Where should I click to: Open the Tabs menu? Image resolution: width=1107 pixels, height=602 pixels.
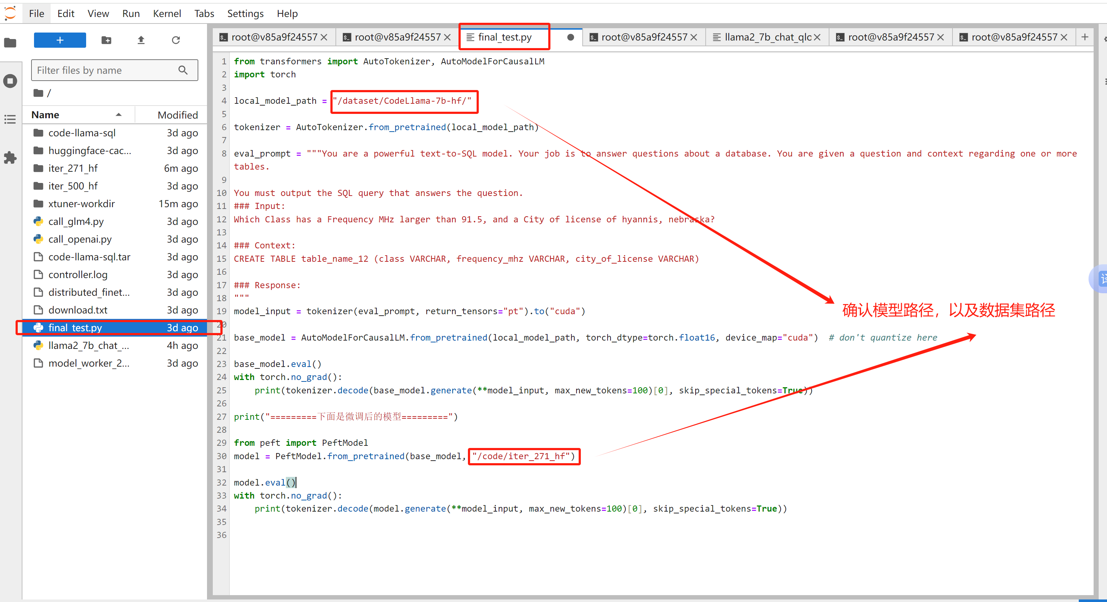point(204,13)
